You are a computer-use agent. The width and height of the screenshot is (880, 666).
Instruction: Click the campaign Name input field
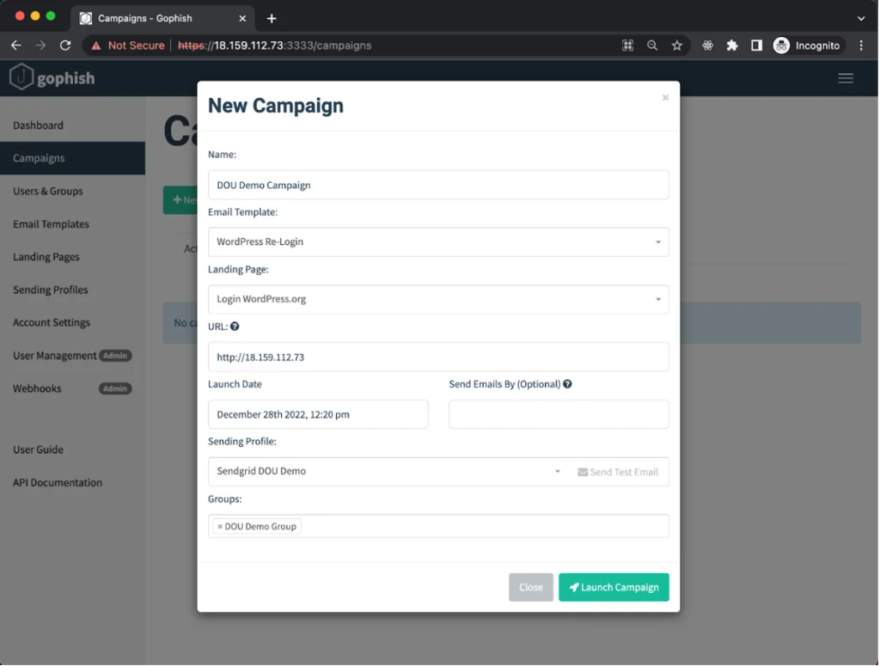pos(438,185)
